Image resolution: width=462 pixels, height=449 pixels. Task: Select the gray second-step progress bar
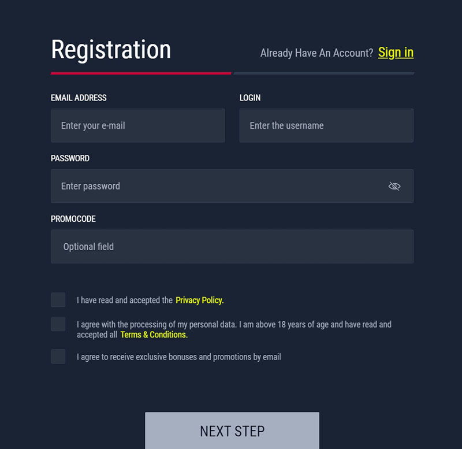click(324, 73)
